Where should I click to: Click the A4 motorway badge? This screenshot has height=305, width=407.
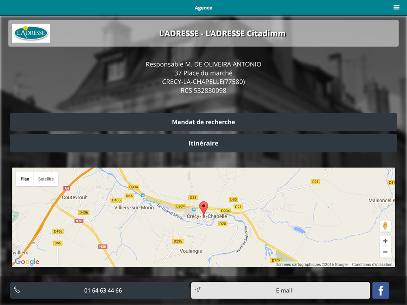[x=67, y=188]
